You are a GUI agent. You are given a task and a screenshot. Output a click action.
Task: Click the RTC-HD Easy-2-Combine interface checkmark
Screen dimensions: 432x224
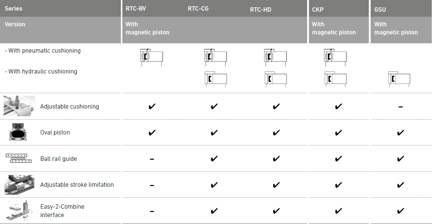tap(276, 211)
